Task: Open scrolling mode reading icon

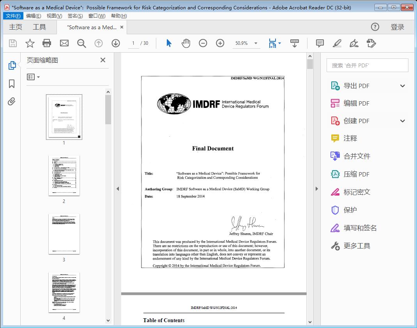Action: 294,43
